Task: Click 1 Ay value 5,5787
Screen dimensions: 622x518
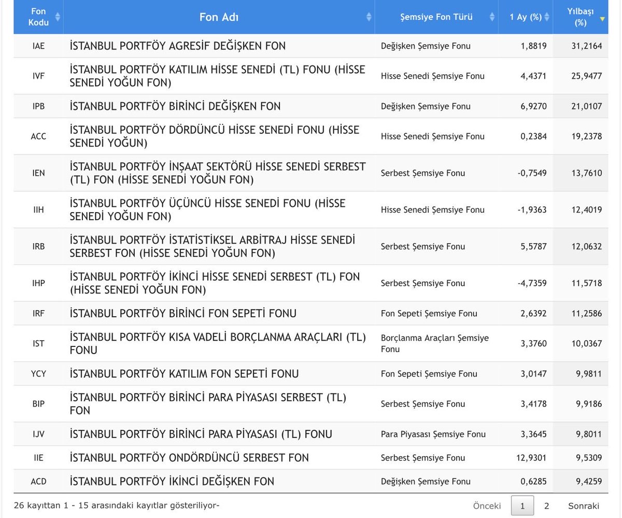Action: [534, 246]
